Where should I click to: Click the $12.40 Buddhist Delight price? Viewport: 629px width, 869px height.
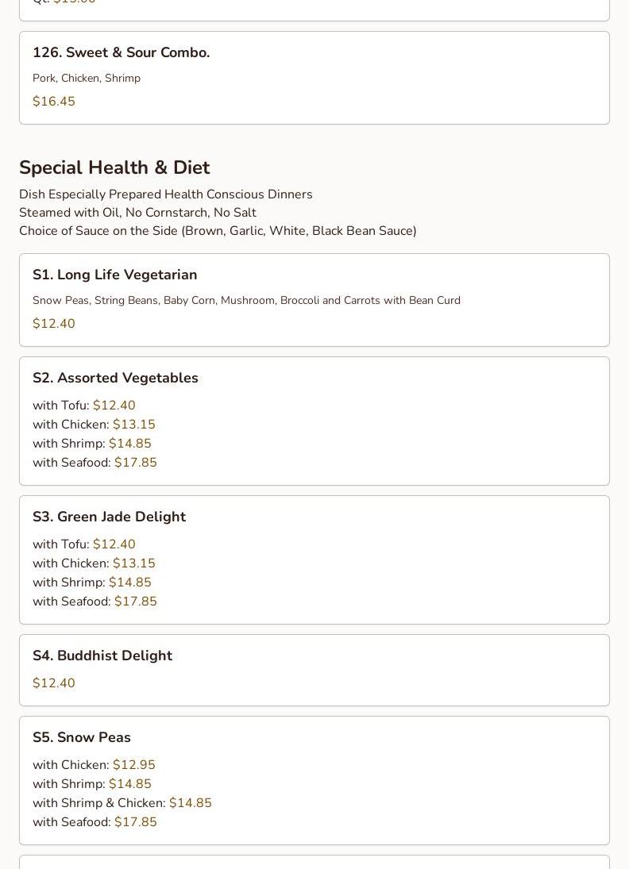click(54, 683)
